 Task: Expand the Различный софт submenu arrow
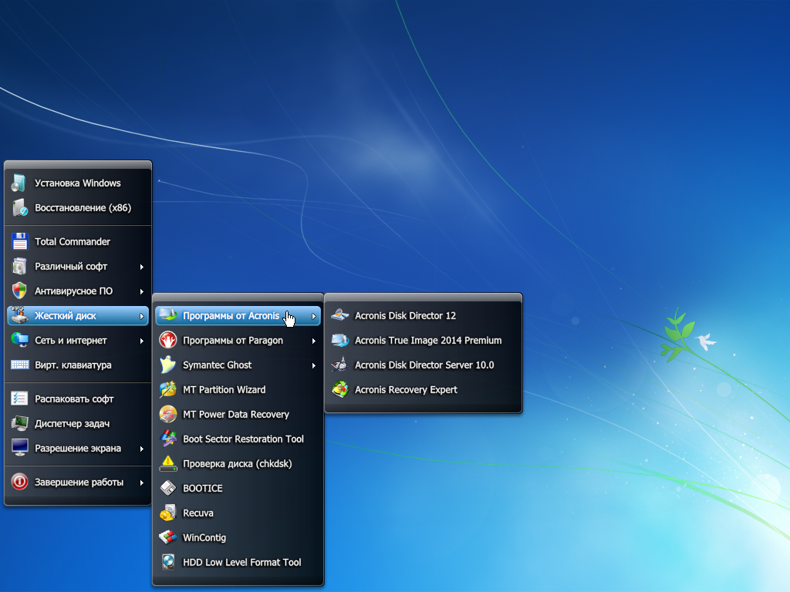tap(142, 267)
